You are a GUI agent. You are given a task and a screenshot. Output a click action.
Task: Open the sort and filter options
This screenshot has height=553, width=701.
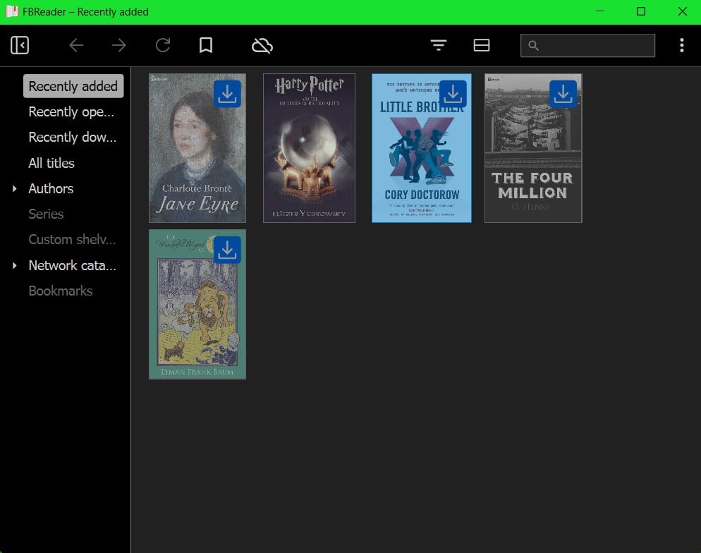click(x=439, y=45)
